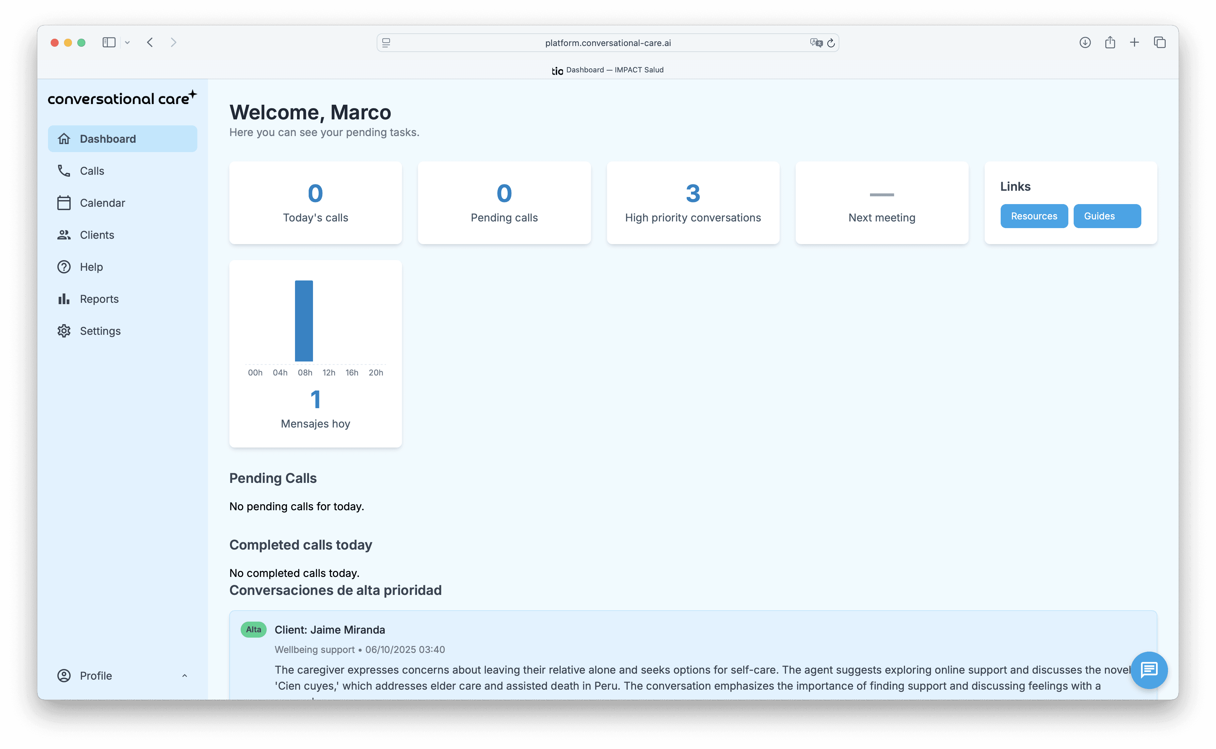Click the Help question mark icon
The height and width of the screenshot is (749, 1216).
tap(64, 267)
